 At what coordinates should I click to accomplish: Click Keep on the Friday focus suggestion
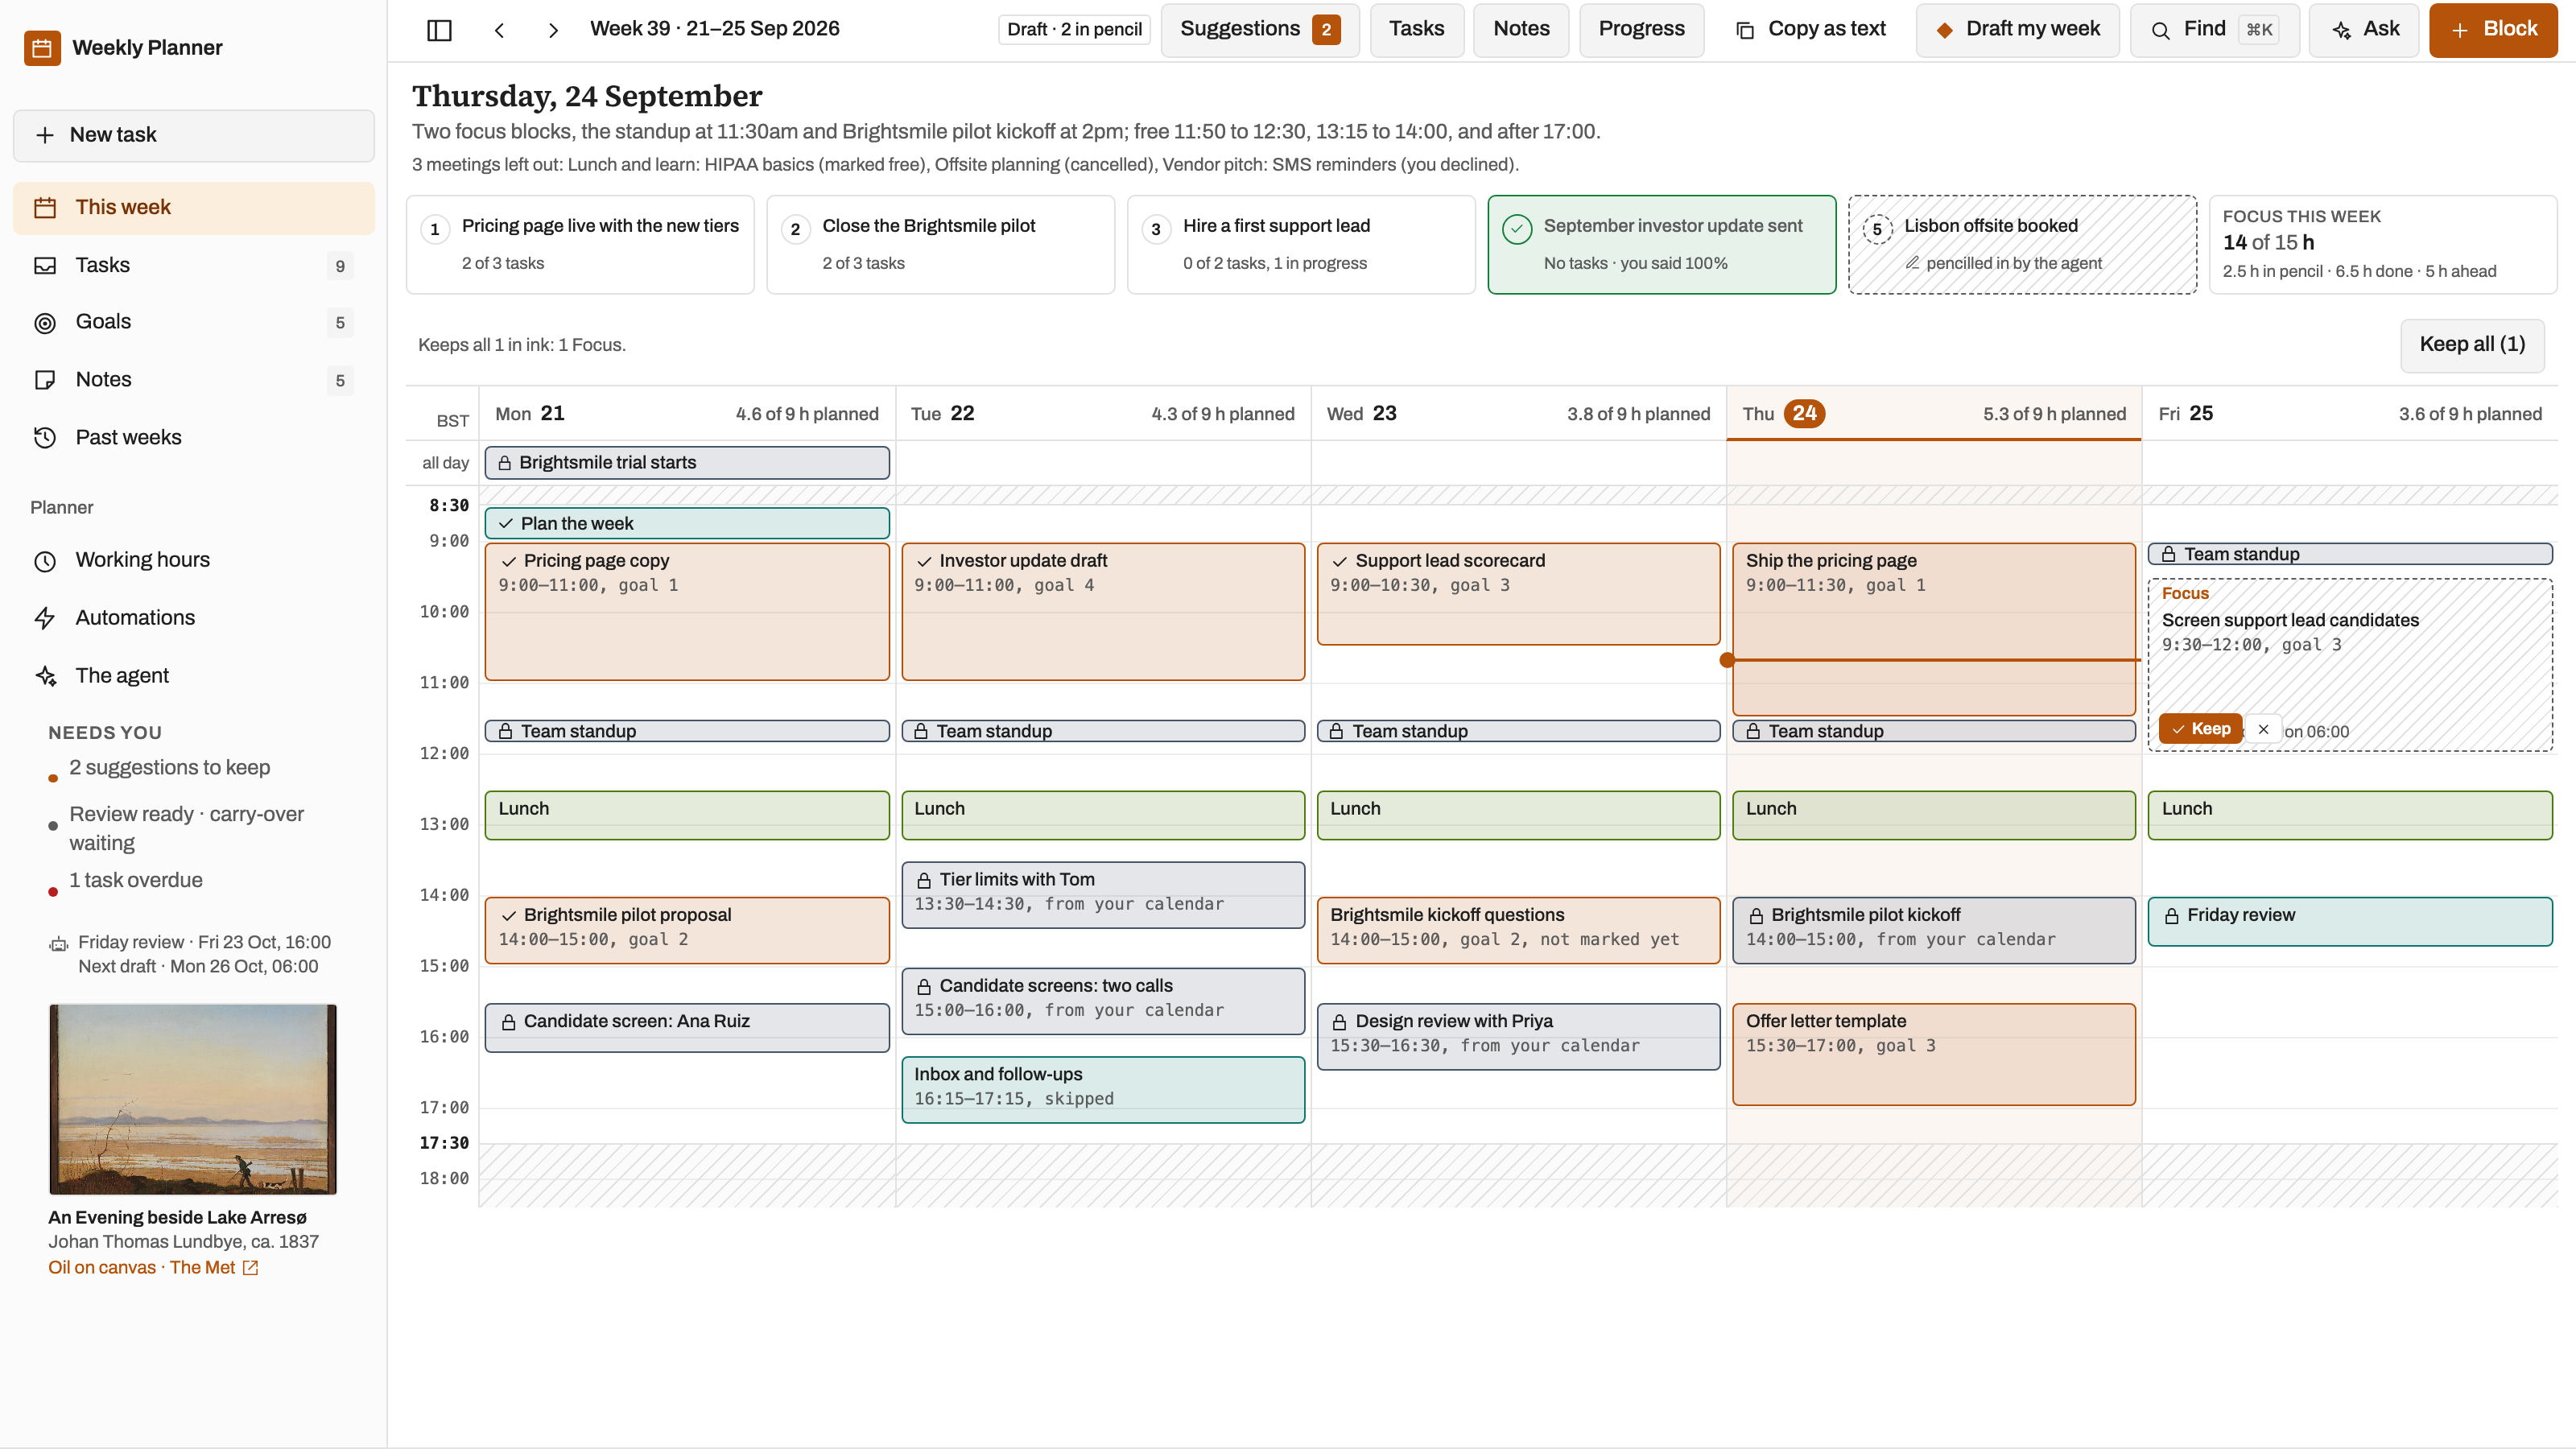coord(2201,729)
